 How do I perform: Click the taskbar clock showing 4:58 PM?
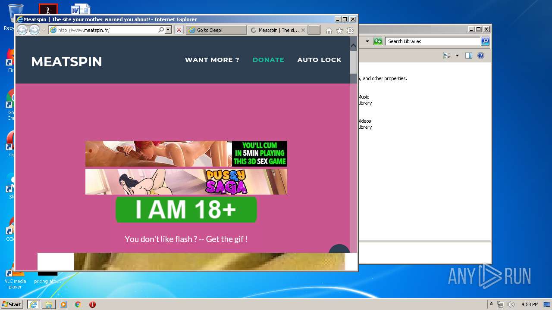530,304
